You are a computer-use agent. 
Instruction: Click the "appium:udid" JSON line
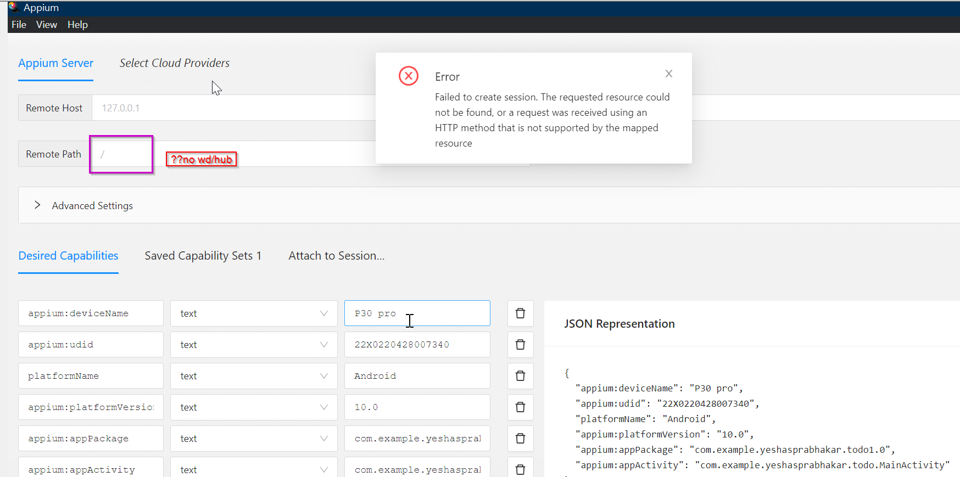667,404
